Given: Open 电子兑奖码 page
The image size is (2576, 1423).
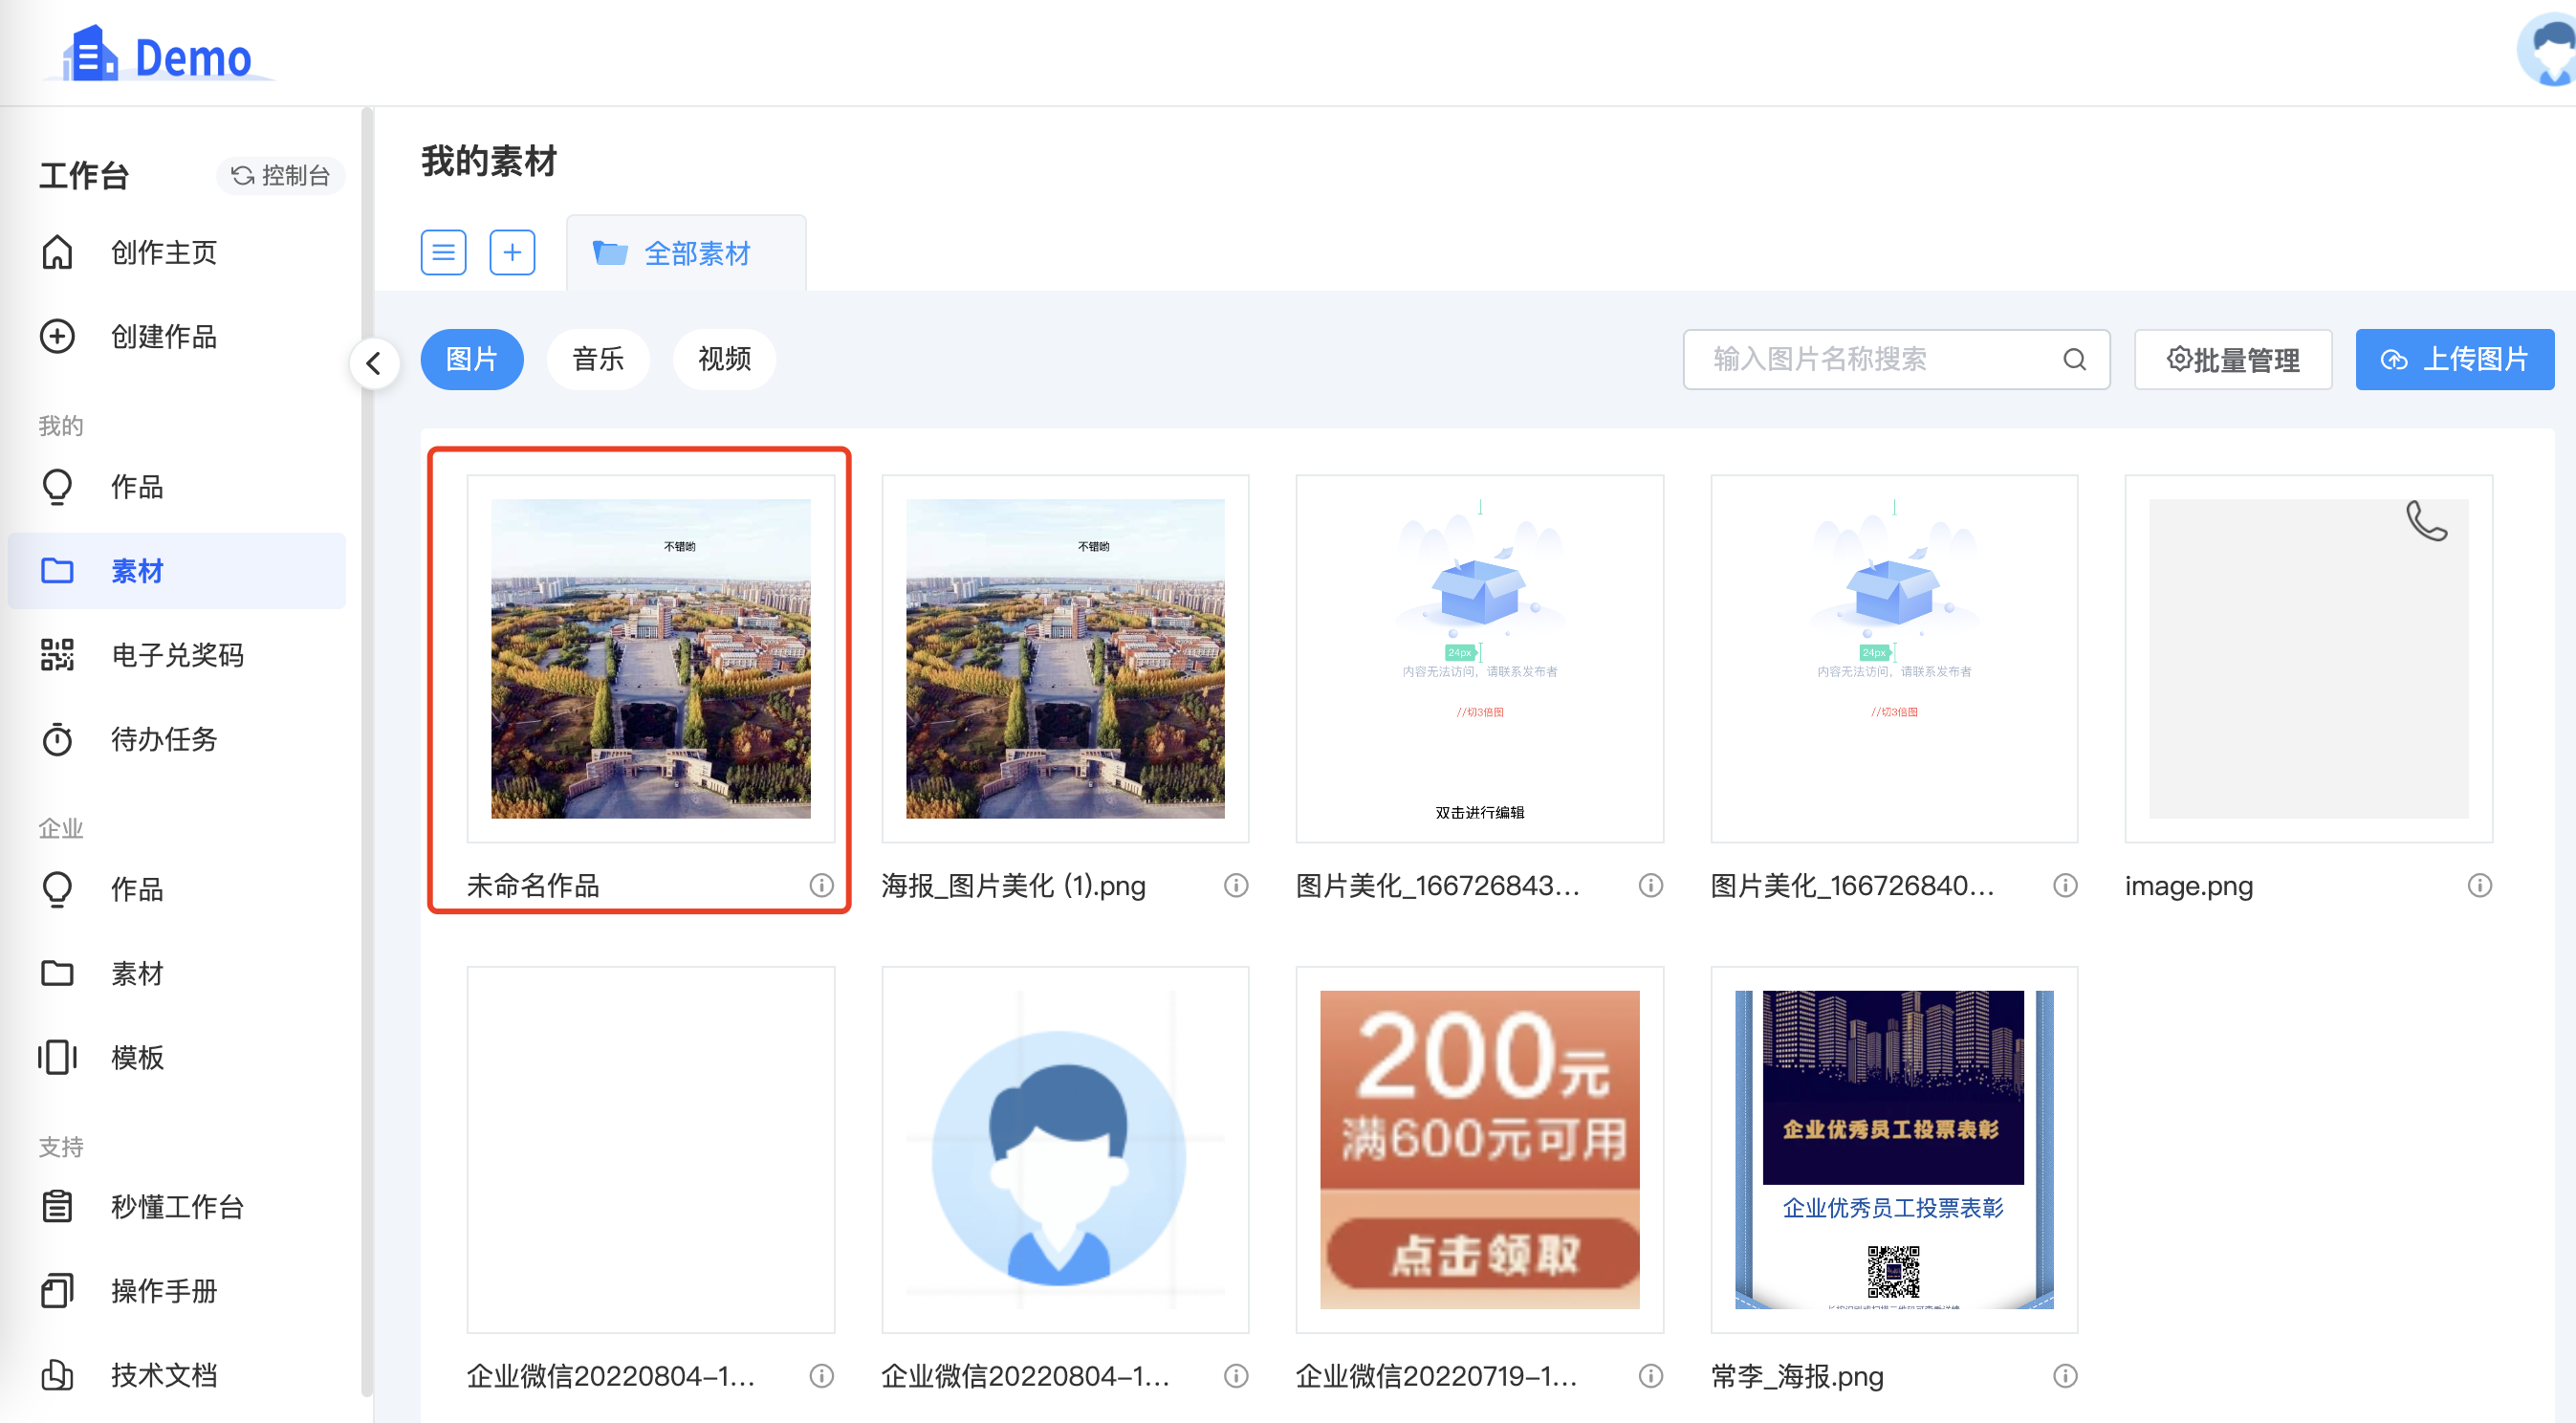Looking at the screenshot, I should point(177,655).
